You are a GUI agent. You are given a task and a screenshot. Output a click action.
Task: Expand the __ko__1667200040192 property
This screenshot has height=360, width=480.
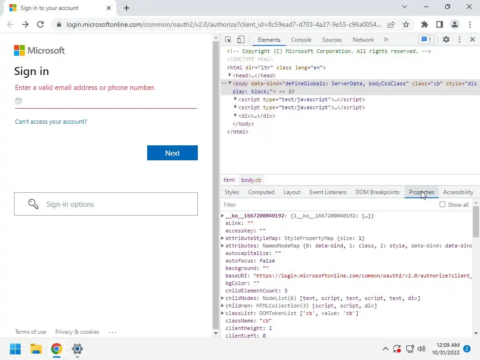(223, 216)
